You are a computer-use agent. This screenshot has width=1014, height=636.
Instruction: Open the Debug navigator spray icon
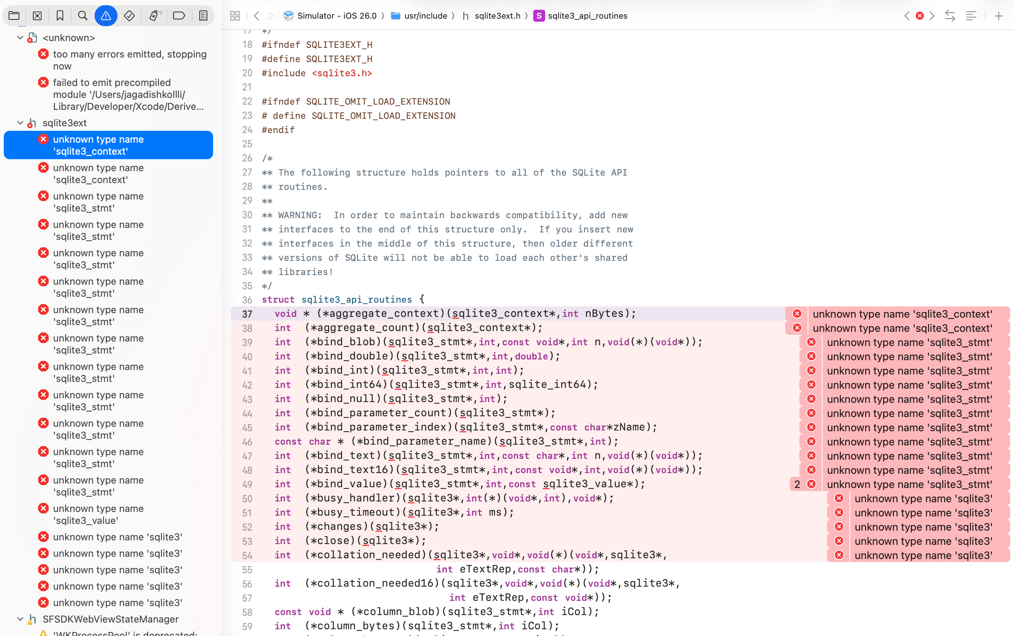tap(155, 16)
